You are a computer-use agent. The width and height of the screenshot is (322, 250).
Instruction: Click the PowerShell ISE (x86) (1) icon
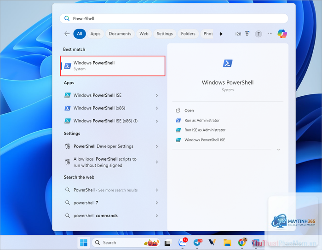tap(68, 121)
